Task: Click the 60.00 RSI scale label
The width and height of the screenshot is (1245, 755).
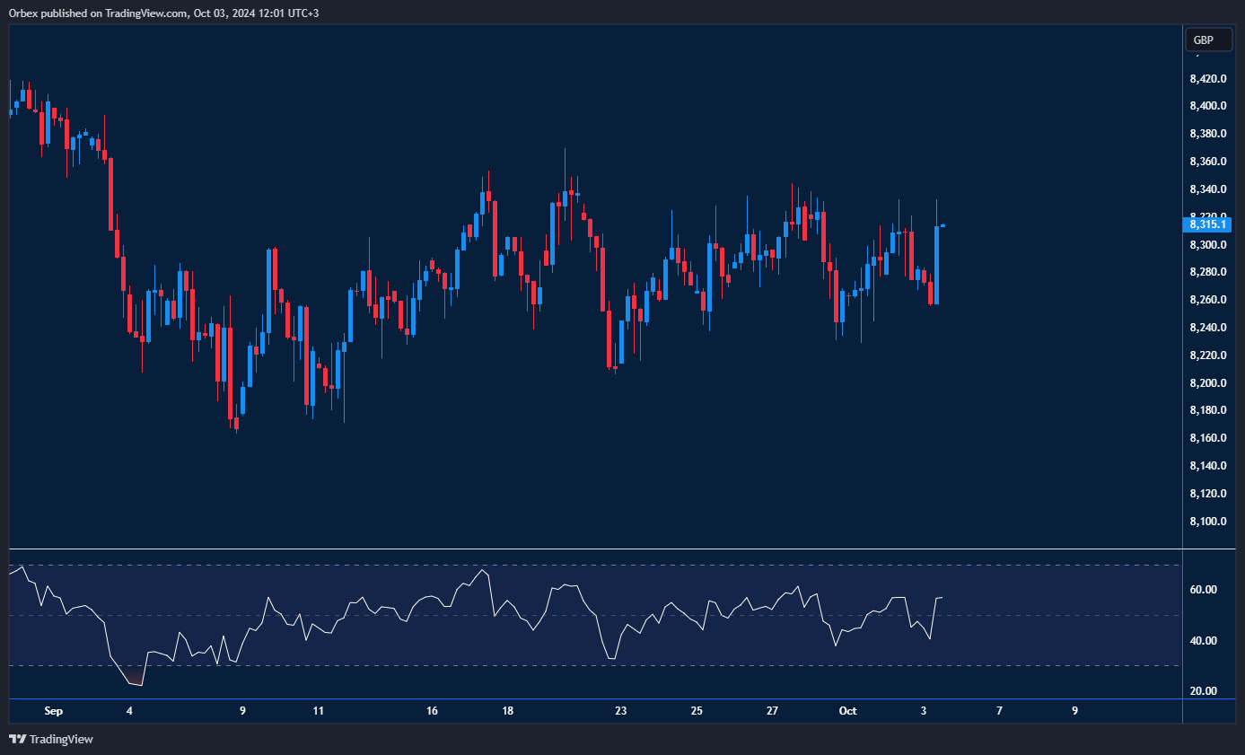Action: point(1204,590)
